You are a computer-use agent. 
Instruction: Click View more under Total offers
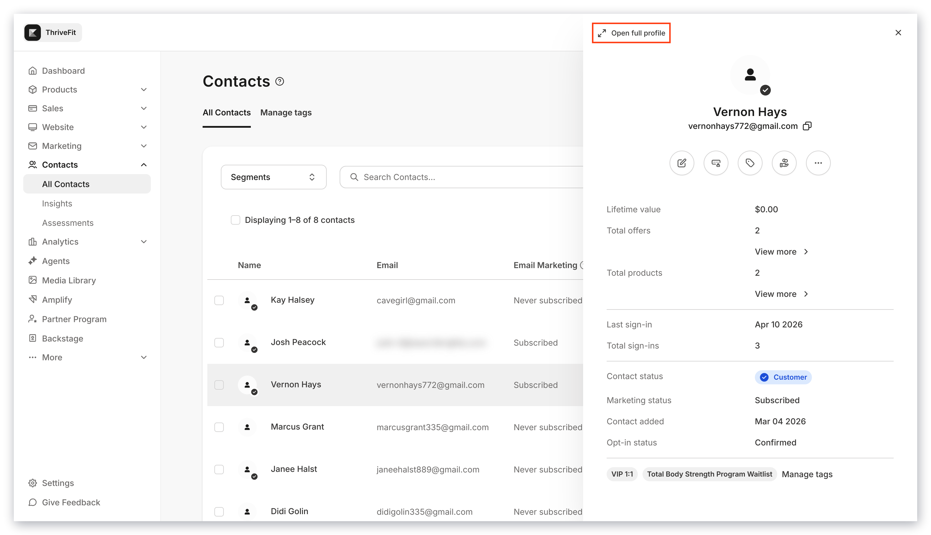click(781, 252)
